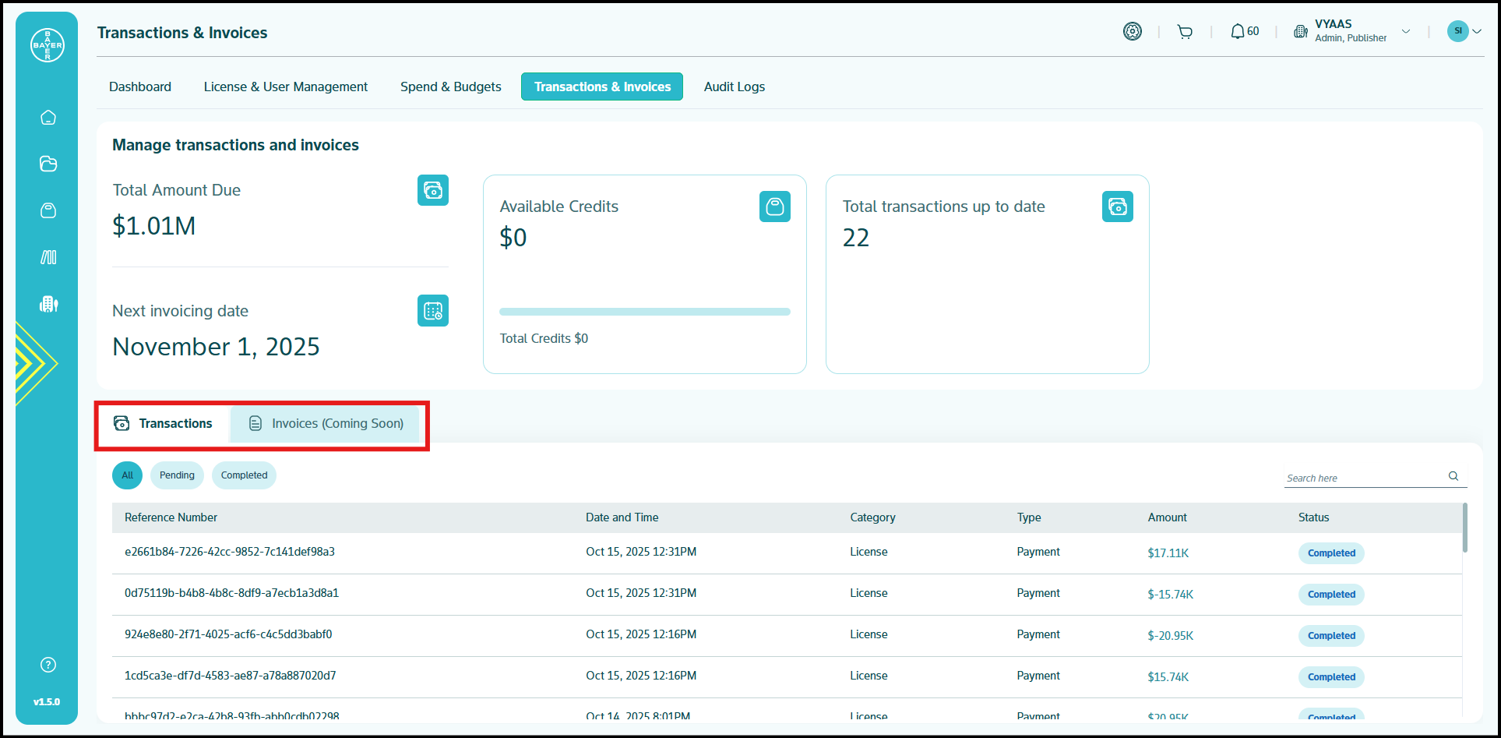The height and width of the screenshot is (738, 1501).
Task: Click the Bayer logo in the sidebar
Action: tap(48, 45)
